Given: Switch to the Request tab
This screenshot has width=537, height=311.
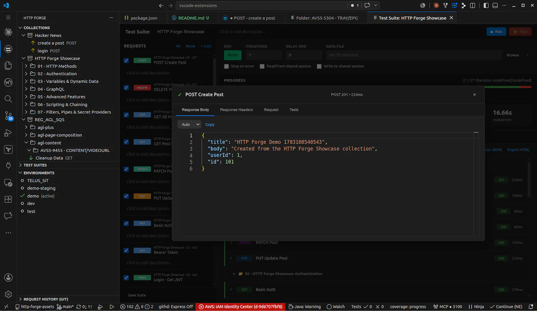Looking at the screenshot, I should point(271,110).
